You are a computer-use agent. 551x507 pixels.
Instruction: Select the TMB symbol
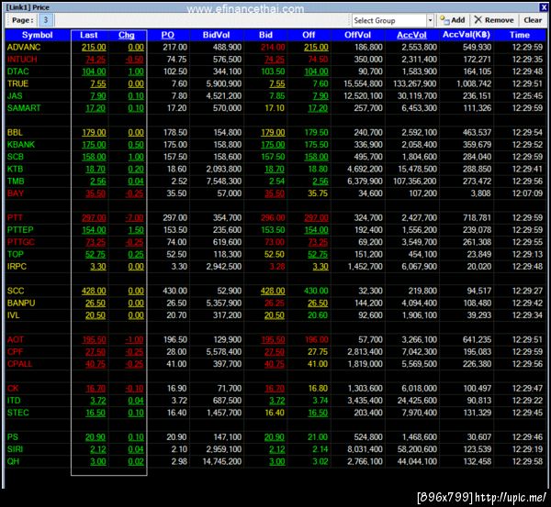[16, 182]
